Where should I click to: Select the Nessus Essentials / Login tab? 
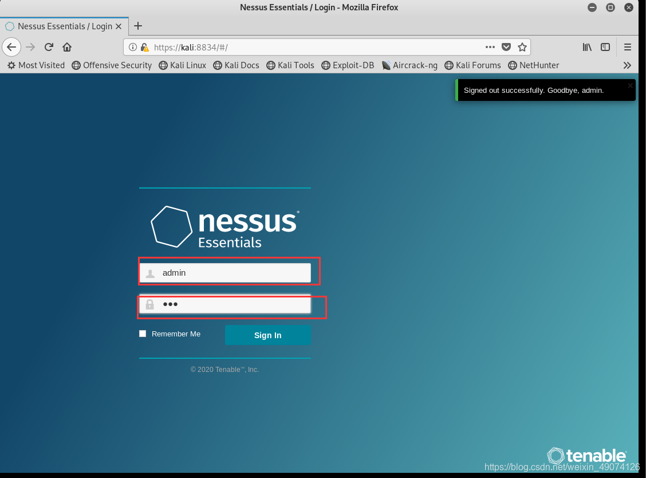(63, 26)
